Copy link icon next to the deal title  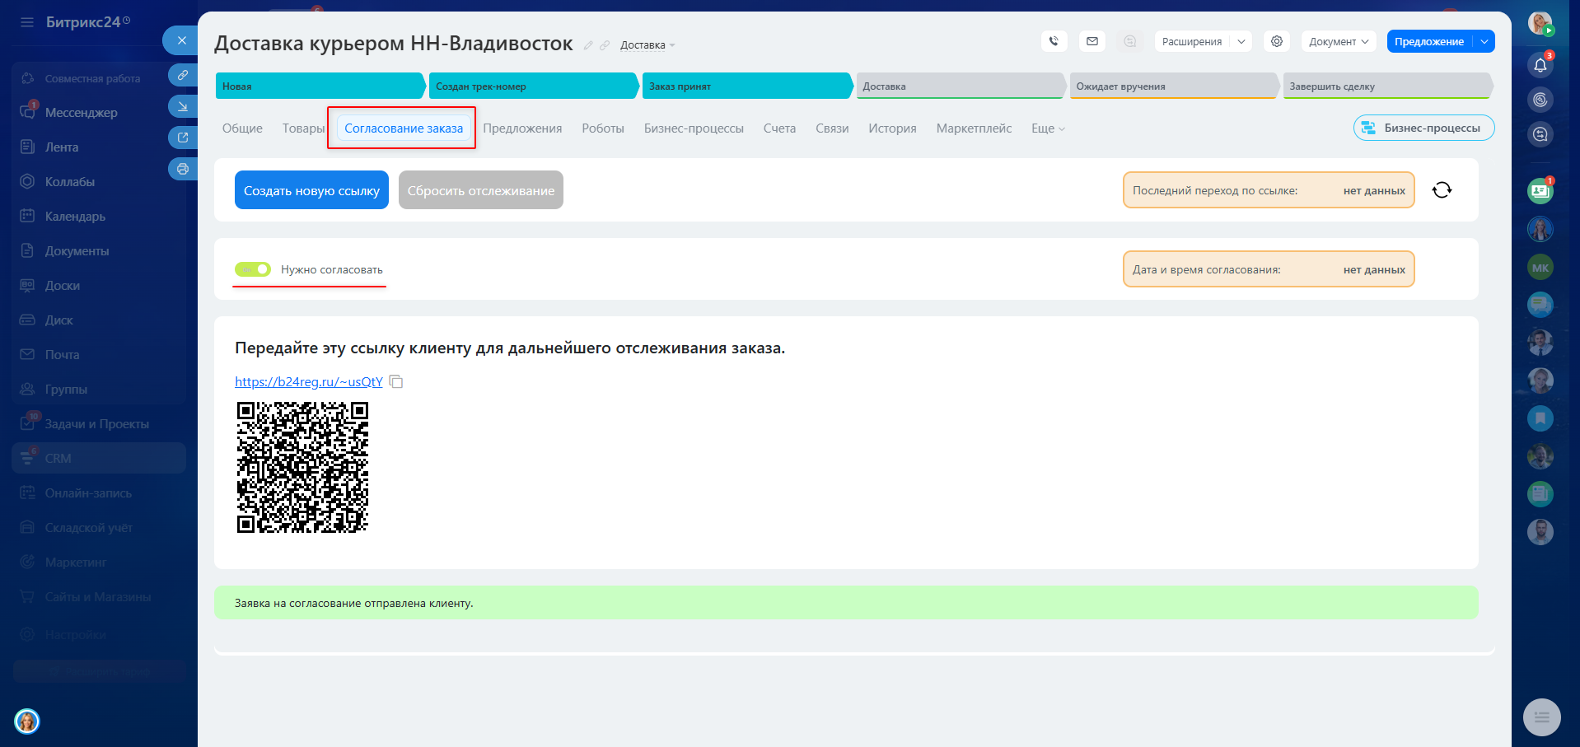605,45
